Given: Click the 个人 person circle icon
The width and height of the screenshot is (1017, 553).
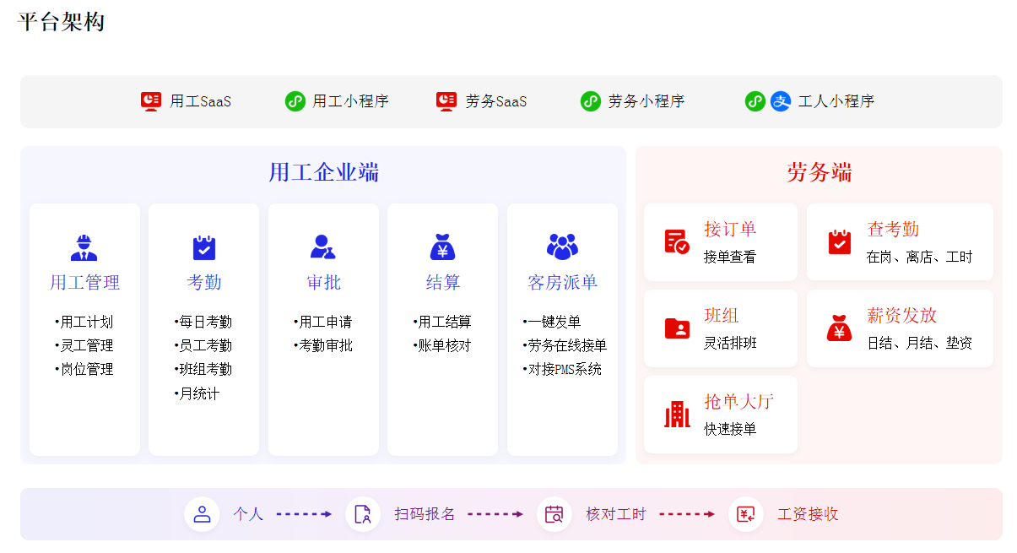Looking at the screenshot, I should 202,514.
